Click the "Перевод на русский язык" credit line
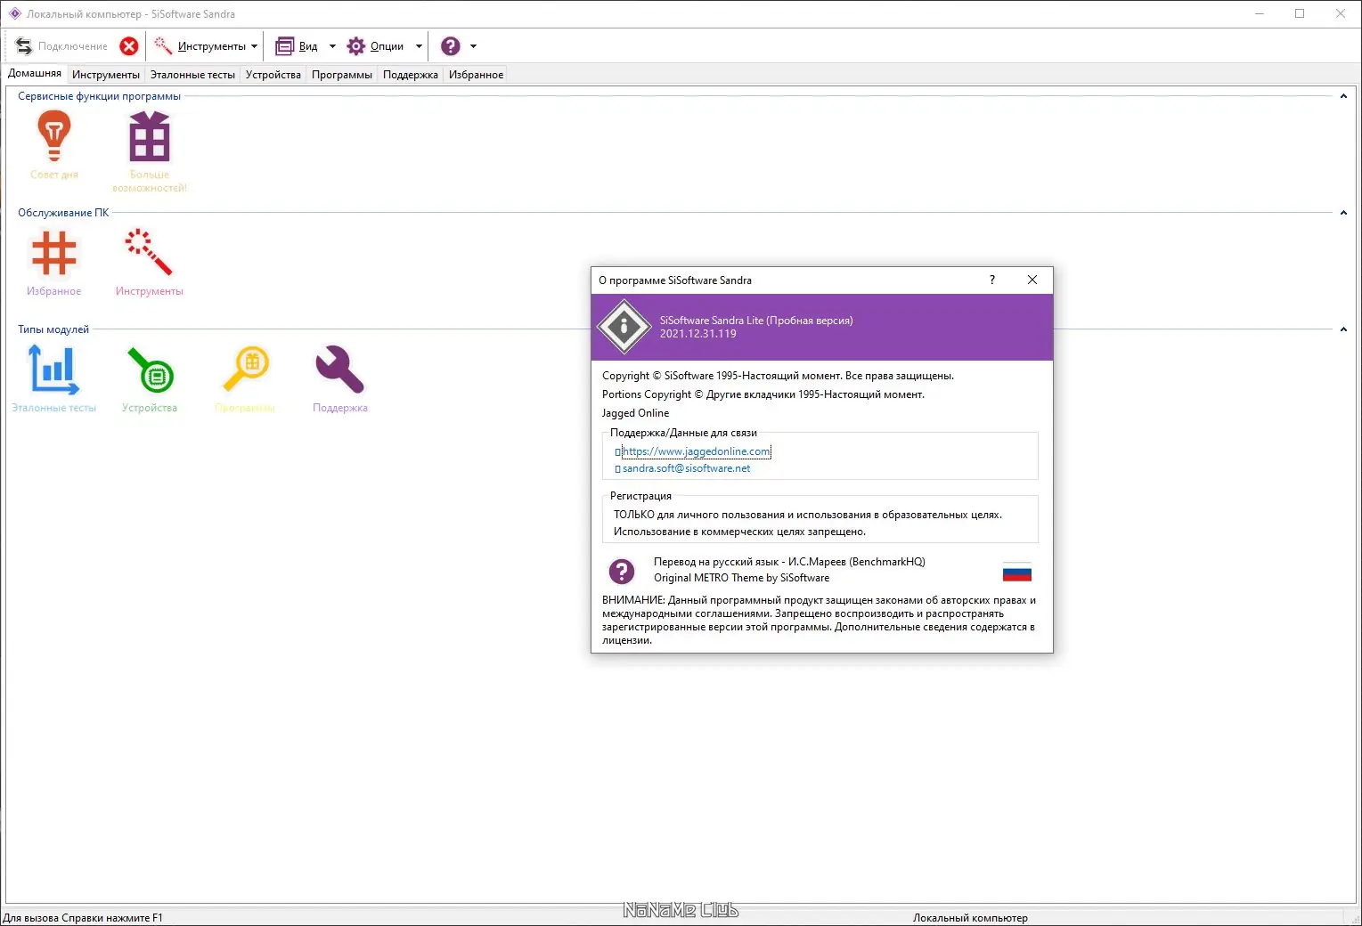Viewport: 1362px width, 926px height. (789, 562)
